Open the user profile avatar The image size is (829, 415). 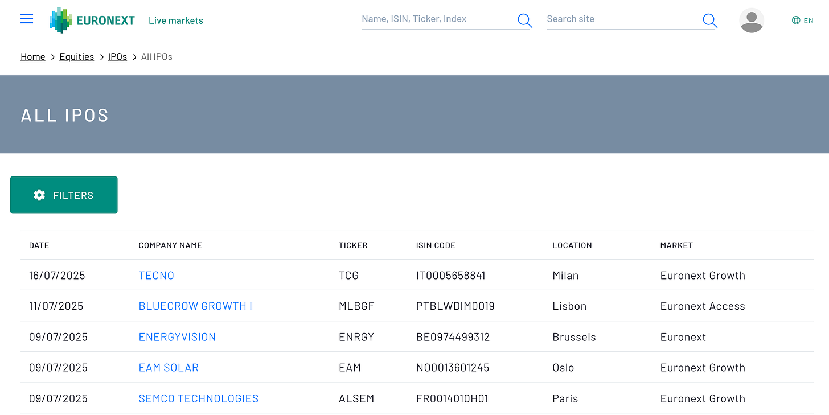tap(752, 20)
